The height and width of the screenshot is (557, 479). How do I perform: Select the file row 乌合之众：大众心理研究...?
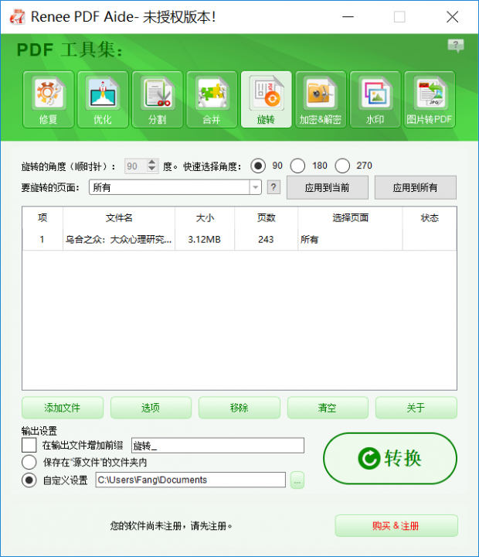tap(239, 239)
